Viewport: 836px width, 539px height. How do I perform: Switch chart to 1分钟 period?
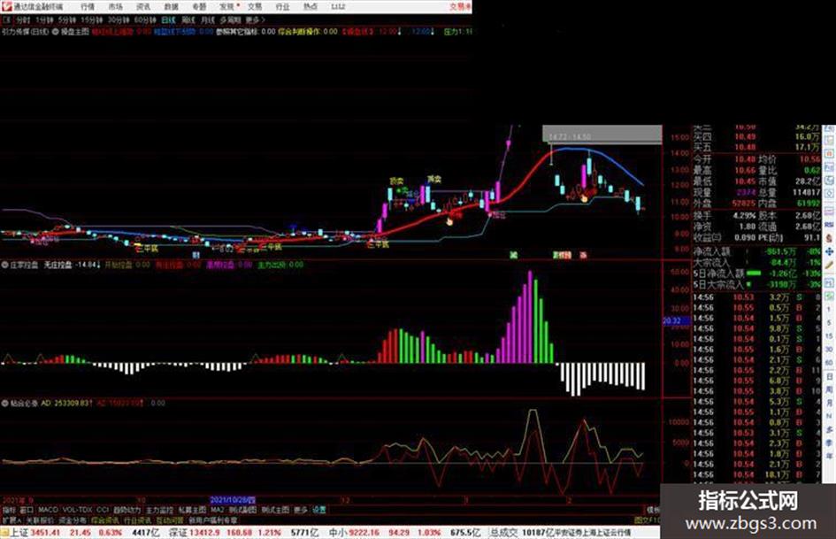[44, 20]
